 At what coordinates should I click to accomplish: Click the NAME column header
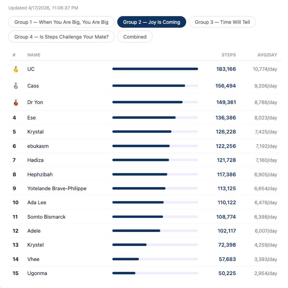pyautogui.click(x=34, y=55)
